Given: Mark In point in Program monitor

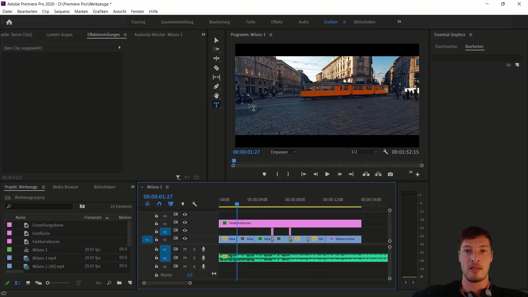Looking at the screenshot, I should pos(277,174).
